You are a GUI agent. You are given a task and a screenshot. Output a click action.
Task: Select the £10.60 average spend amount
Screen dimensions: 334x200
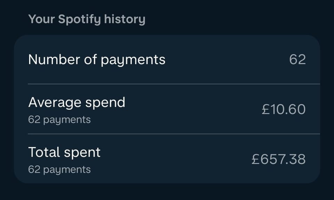(x=284, y=110)
